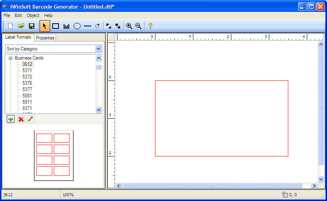The height and width of the screenshot is (201, 327).
Task: Close the Barcode Generator window
Action: pyautogui.click(x=320, y=7)
